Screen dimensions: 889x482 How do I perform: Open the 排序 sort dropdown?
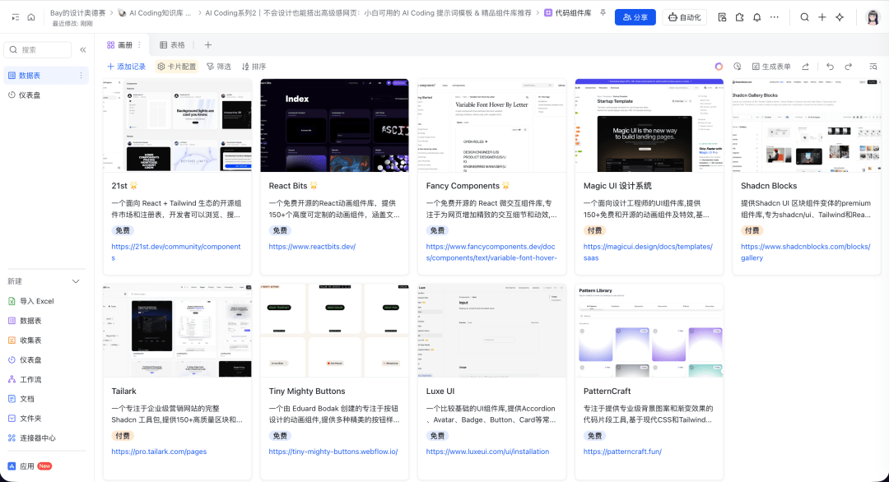(254, 67)
